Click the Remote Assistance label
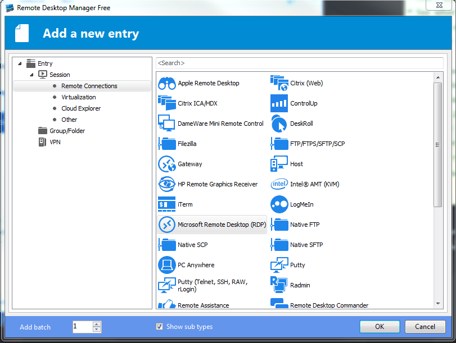Screen dimensions: 456x343 (x=204, y=305)
